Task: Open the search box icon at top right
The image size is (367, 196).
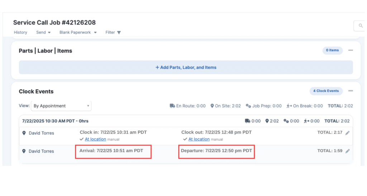Action: pos(360,26)
